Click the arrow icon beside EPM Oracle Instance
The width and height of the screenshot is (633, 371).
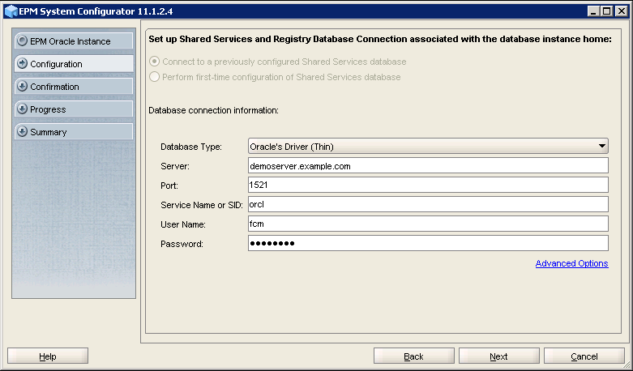point(22,41)
